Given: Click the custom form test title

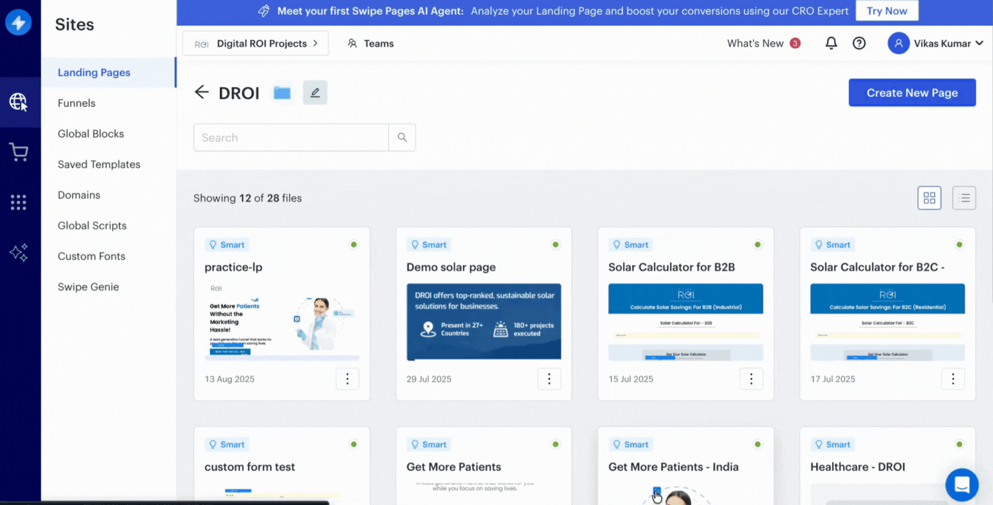Looking at the screenshot, I should pos(250,467).
